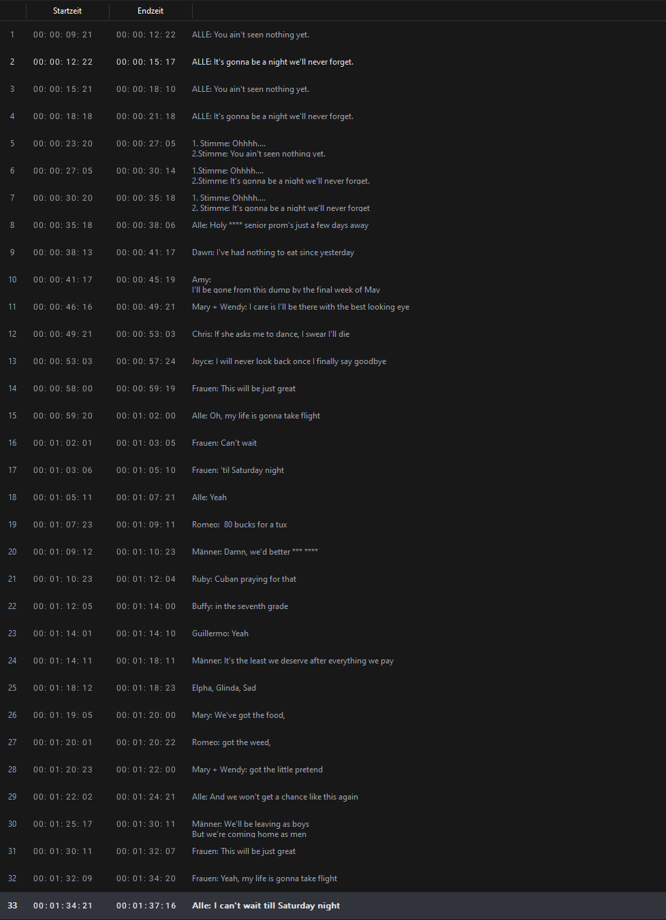Click the Endzeit column header
The height and width of the screenshot is (920, 666).
tap(150, 11)
